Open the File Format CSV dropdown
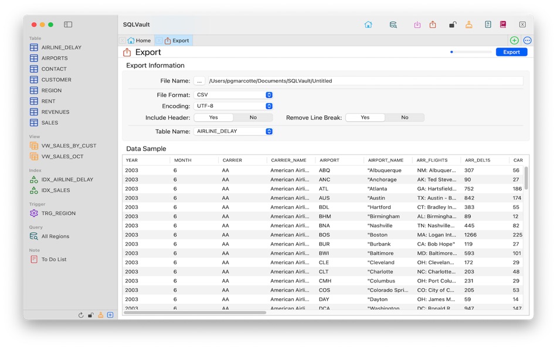The image size is (557, 348). pyautogui.click(x=233, y=95)
